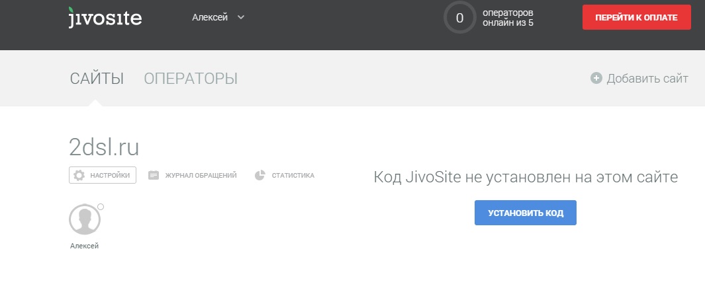Click the operators online counter circle
This screenshot has height=290, width=705.
pyautogui.click(x=459, y=18)
